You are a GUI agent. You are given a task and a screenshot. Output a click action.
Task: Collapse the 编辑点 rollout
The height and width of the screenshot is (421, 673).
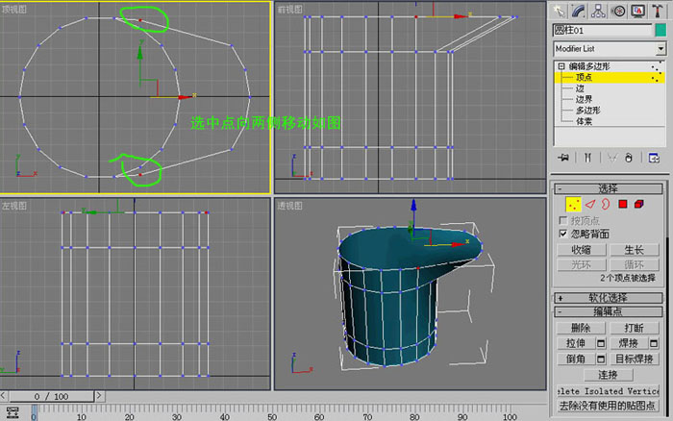[609, 311]
